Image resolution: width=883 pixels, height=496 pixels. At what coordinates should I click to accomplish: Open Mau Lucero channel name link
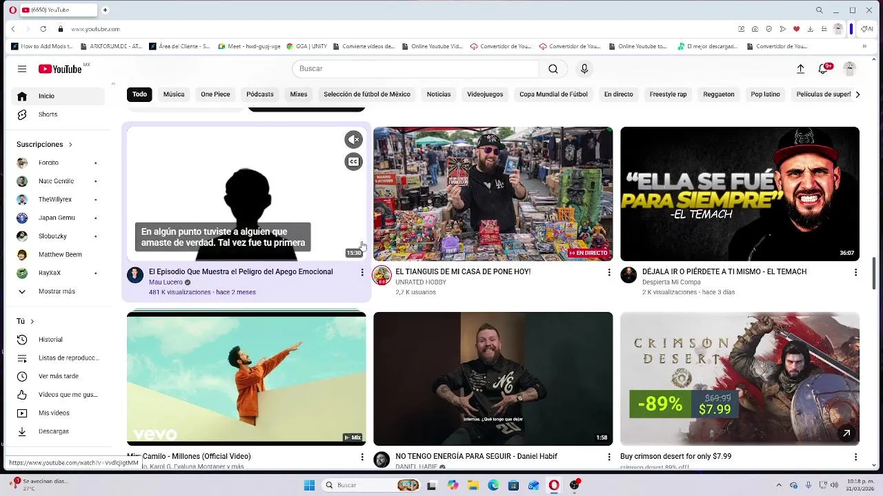tap(166, 282)
